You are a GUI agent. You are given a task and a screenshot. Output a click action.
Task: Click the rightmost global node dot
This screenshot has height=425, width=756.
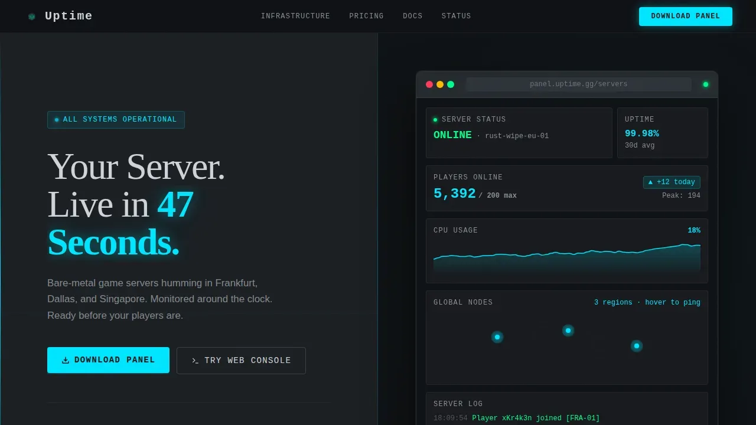pyautogui.click(x=636, y=346)
